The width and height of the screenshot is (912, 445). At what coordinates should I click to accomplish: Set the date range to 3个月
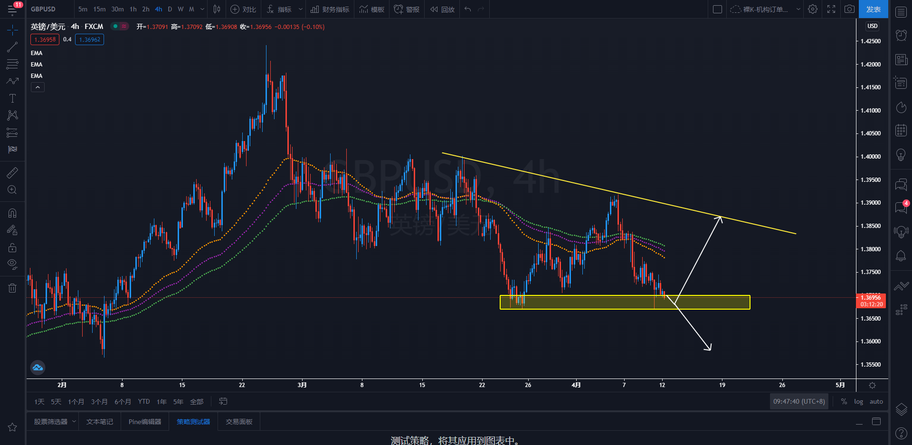click(99, 402)
